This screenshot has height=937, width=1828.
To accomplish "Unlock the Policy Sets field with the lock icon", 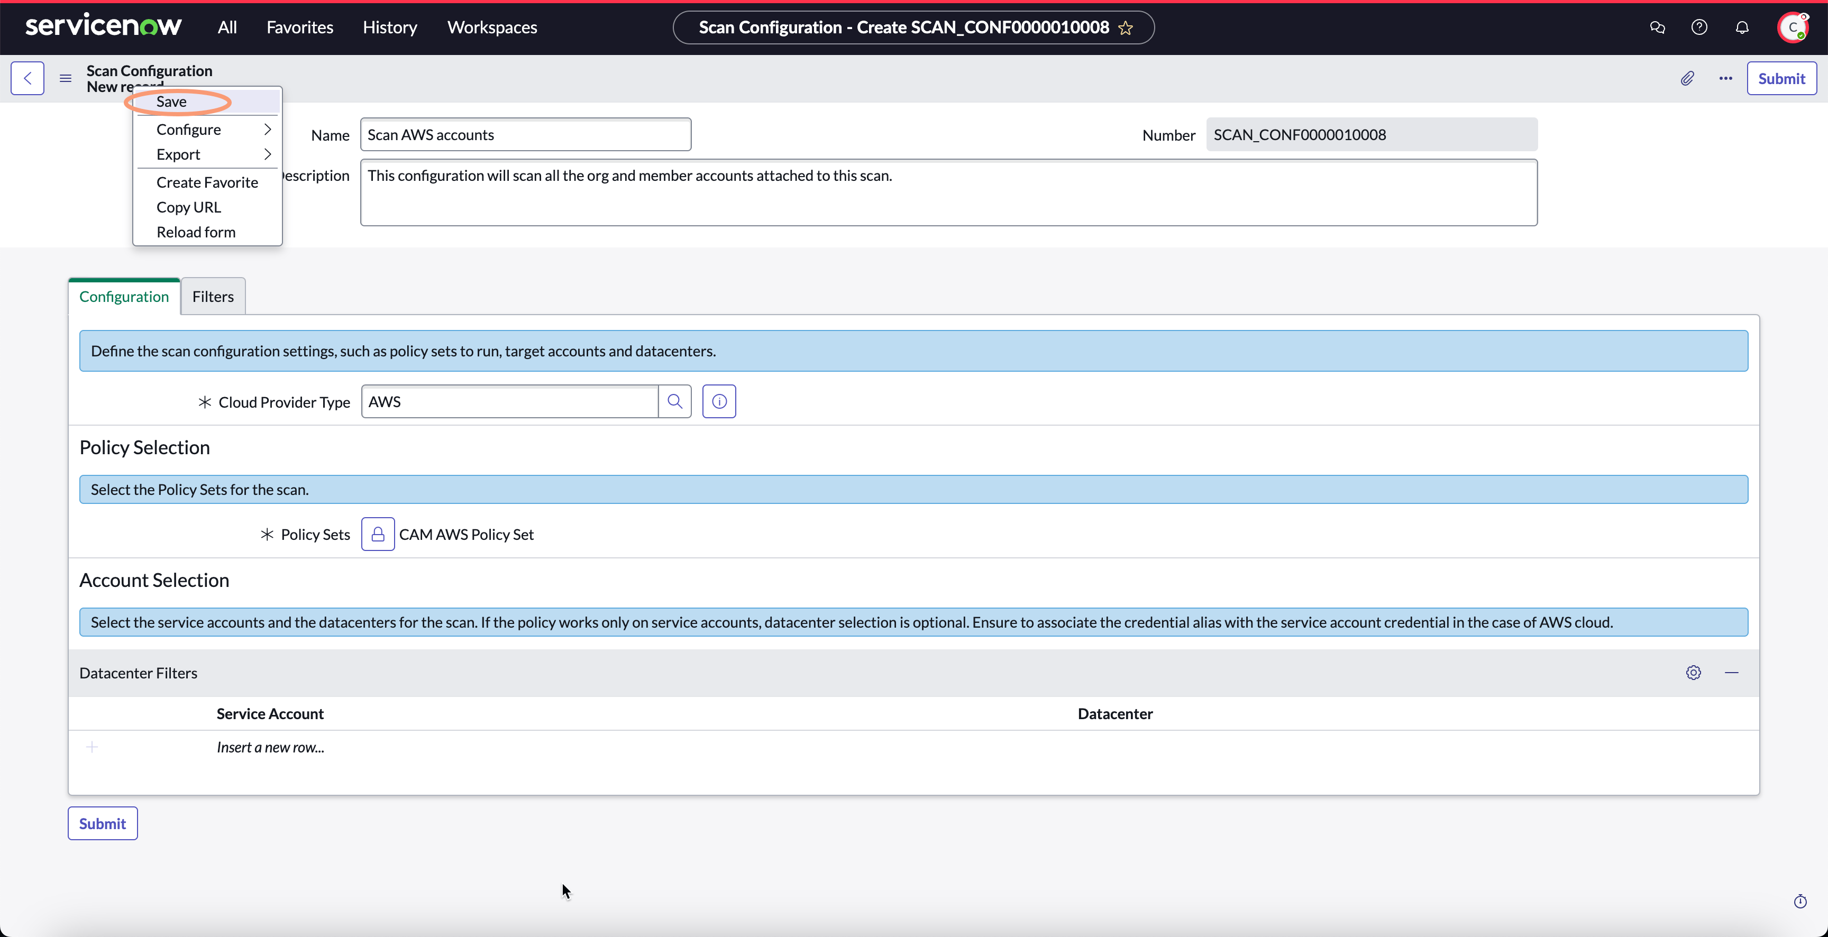I will (x=378, y=534).
